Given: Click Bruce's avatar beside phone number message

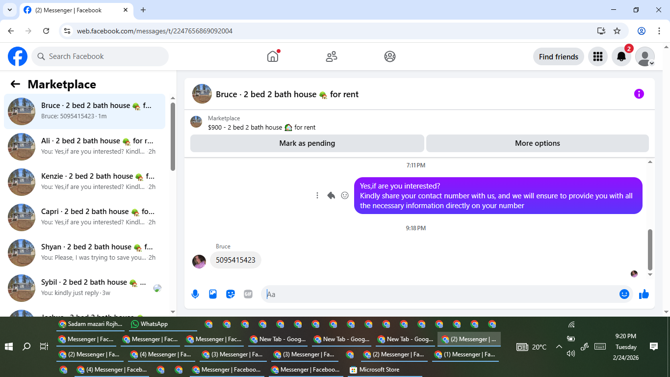Looking at the screenshot, I should (199, 261).
